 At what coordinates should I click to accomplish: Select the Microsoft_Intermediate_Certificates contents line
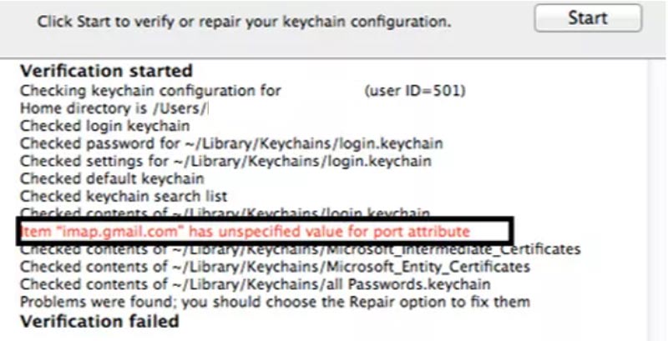coord(301,249)
